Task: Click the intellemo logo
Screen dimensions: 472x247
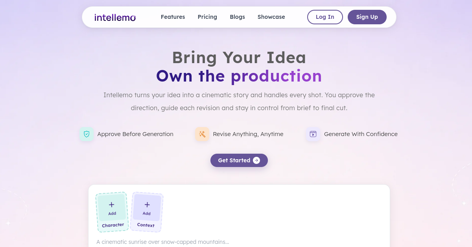Action: tap(115, 17)
